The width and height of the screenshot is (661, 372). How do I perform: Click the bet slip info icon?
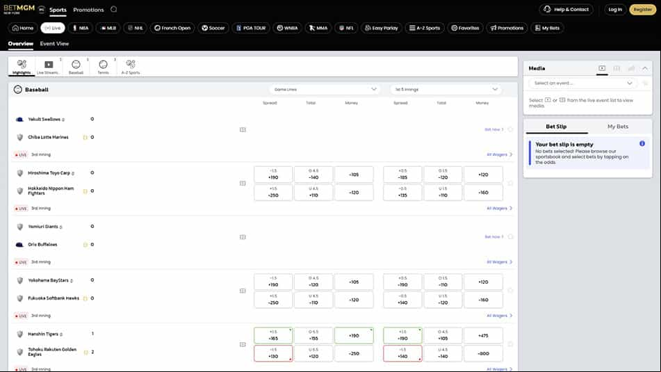(642, 144)
